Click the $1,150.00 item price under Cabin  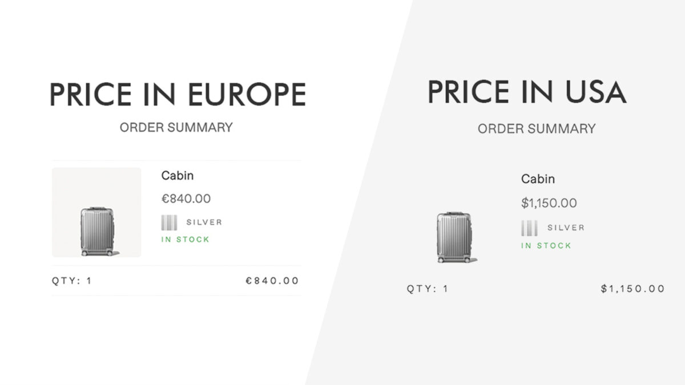549,202
